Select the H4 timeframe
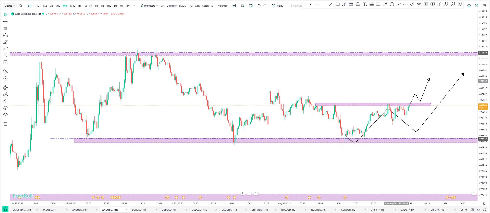 91,6
